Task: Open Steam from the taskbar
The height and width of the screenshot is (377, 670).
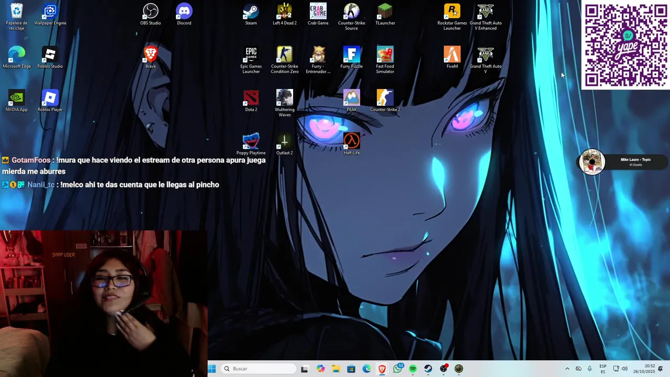Action: point(428,369)
